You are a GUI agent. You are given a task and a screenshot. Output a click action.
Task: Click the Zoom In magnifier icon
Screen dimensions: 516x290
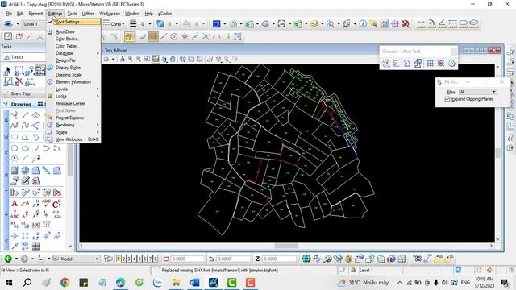(x=131, y=59)
